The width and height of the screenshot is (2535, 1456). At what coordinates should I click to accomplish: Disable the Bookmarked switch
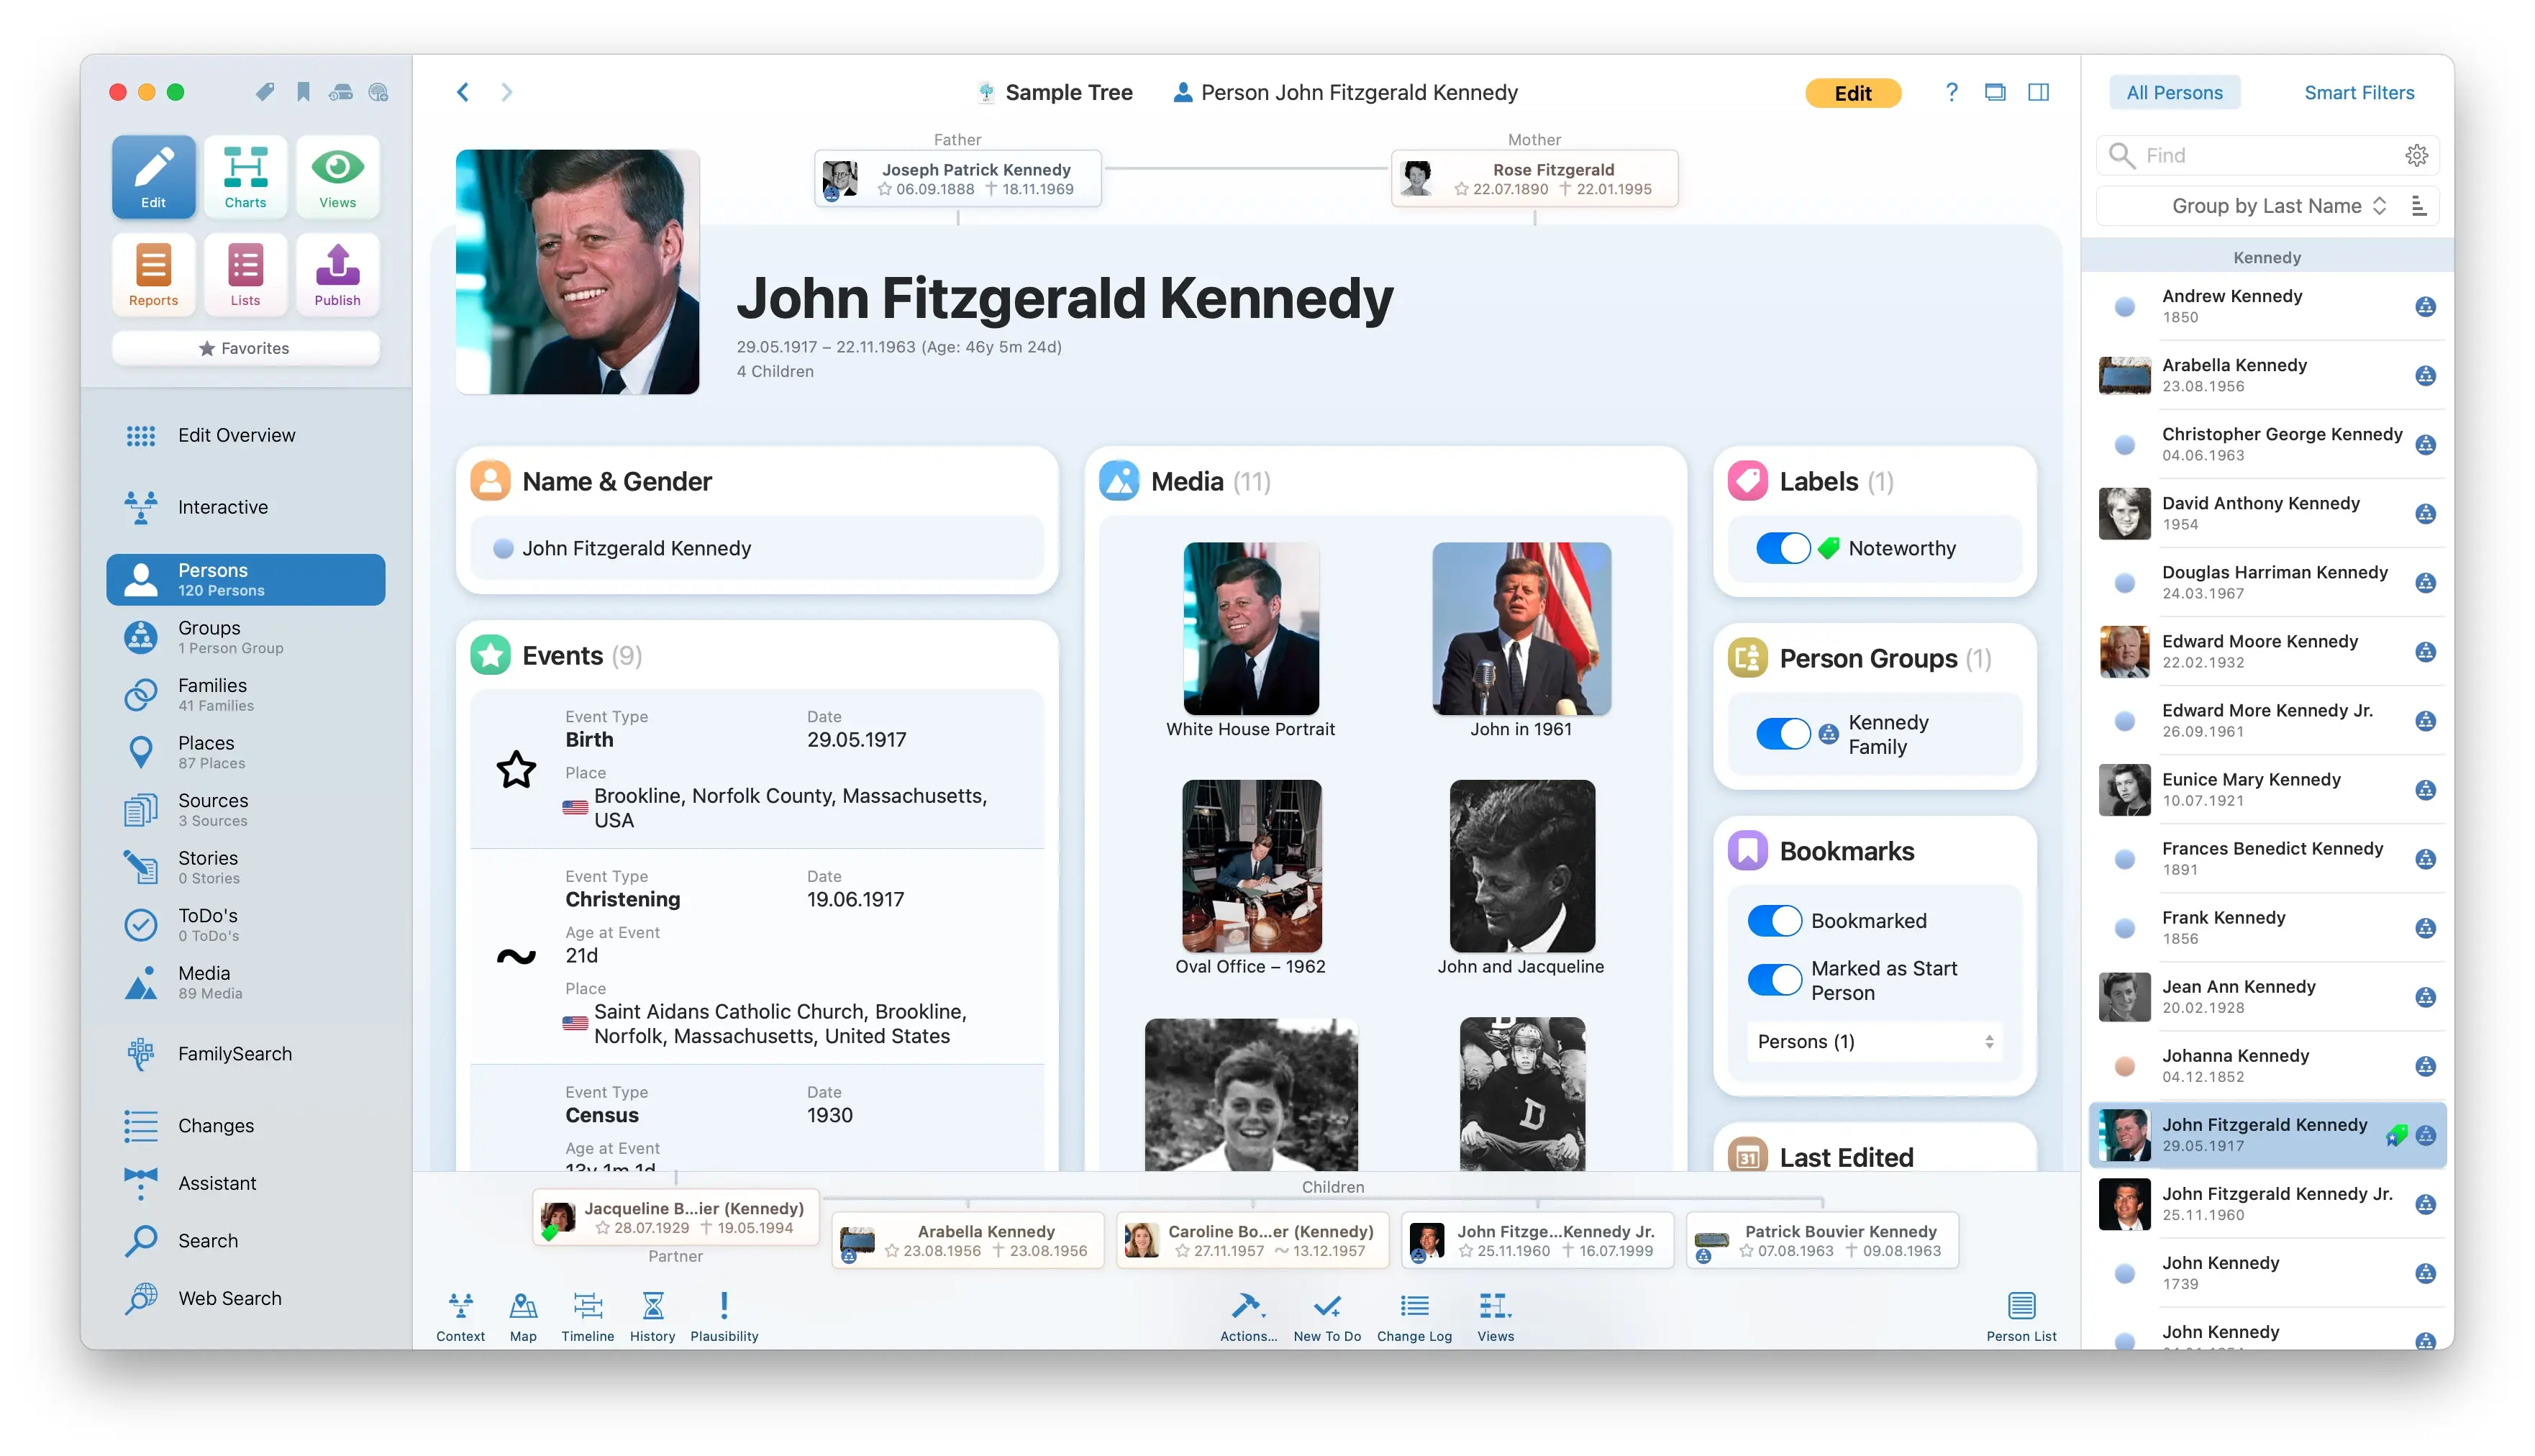[1774, 920]
